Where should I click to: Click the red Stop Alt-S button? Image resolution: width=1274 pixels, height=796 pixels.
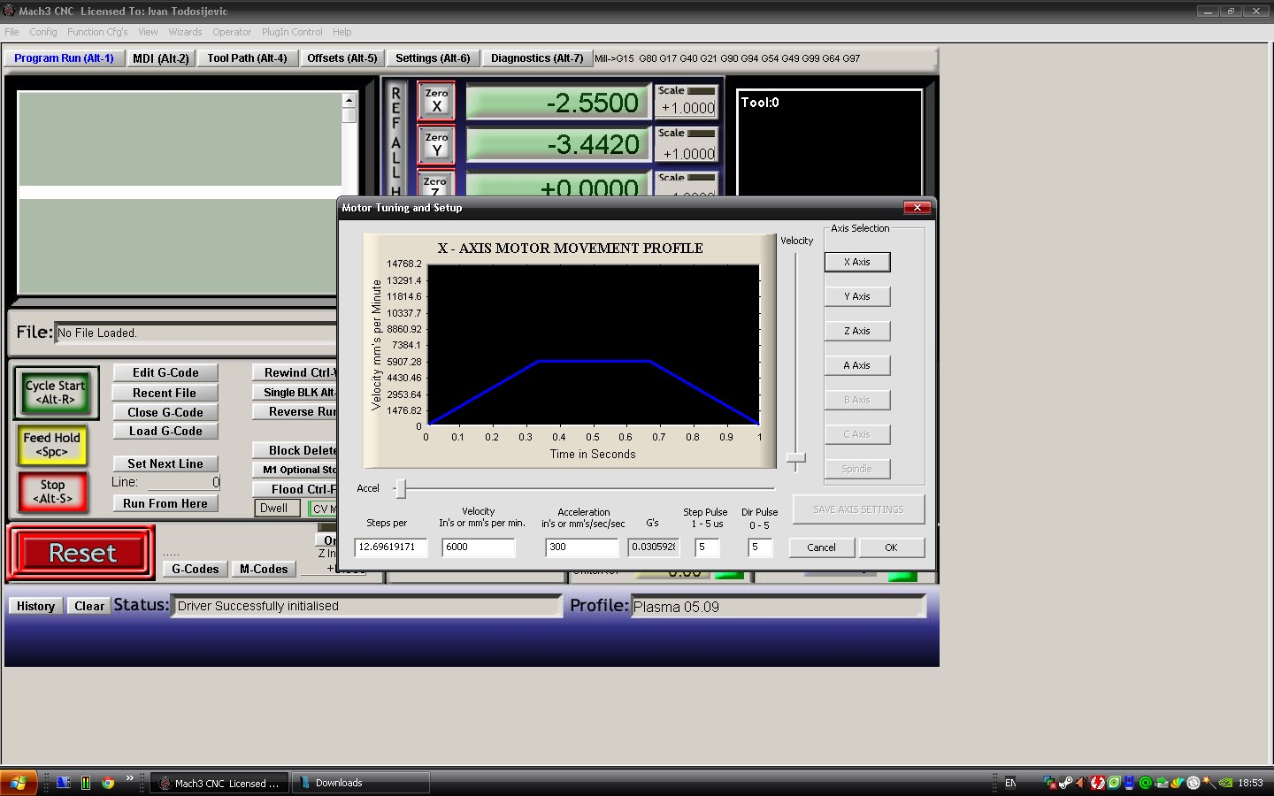click(52, 492)
